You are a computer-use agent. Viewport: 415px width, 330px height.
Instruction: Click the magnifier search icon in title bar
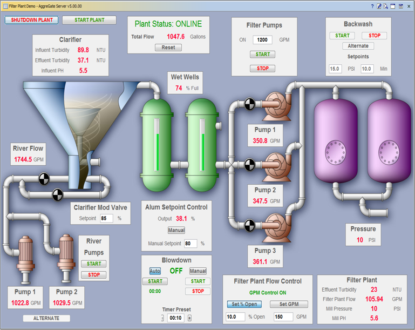[386, 6]
